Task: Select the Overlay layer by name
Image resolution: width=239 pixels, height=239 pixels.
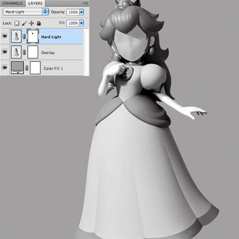Action: pos(48,53)
